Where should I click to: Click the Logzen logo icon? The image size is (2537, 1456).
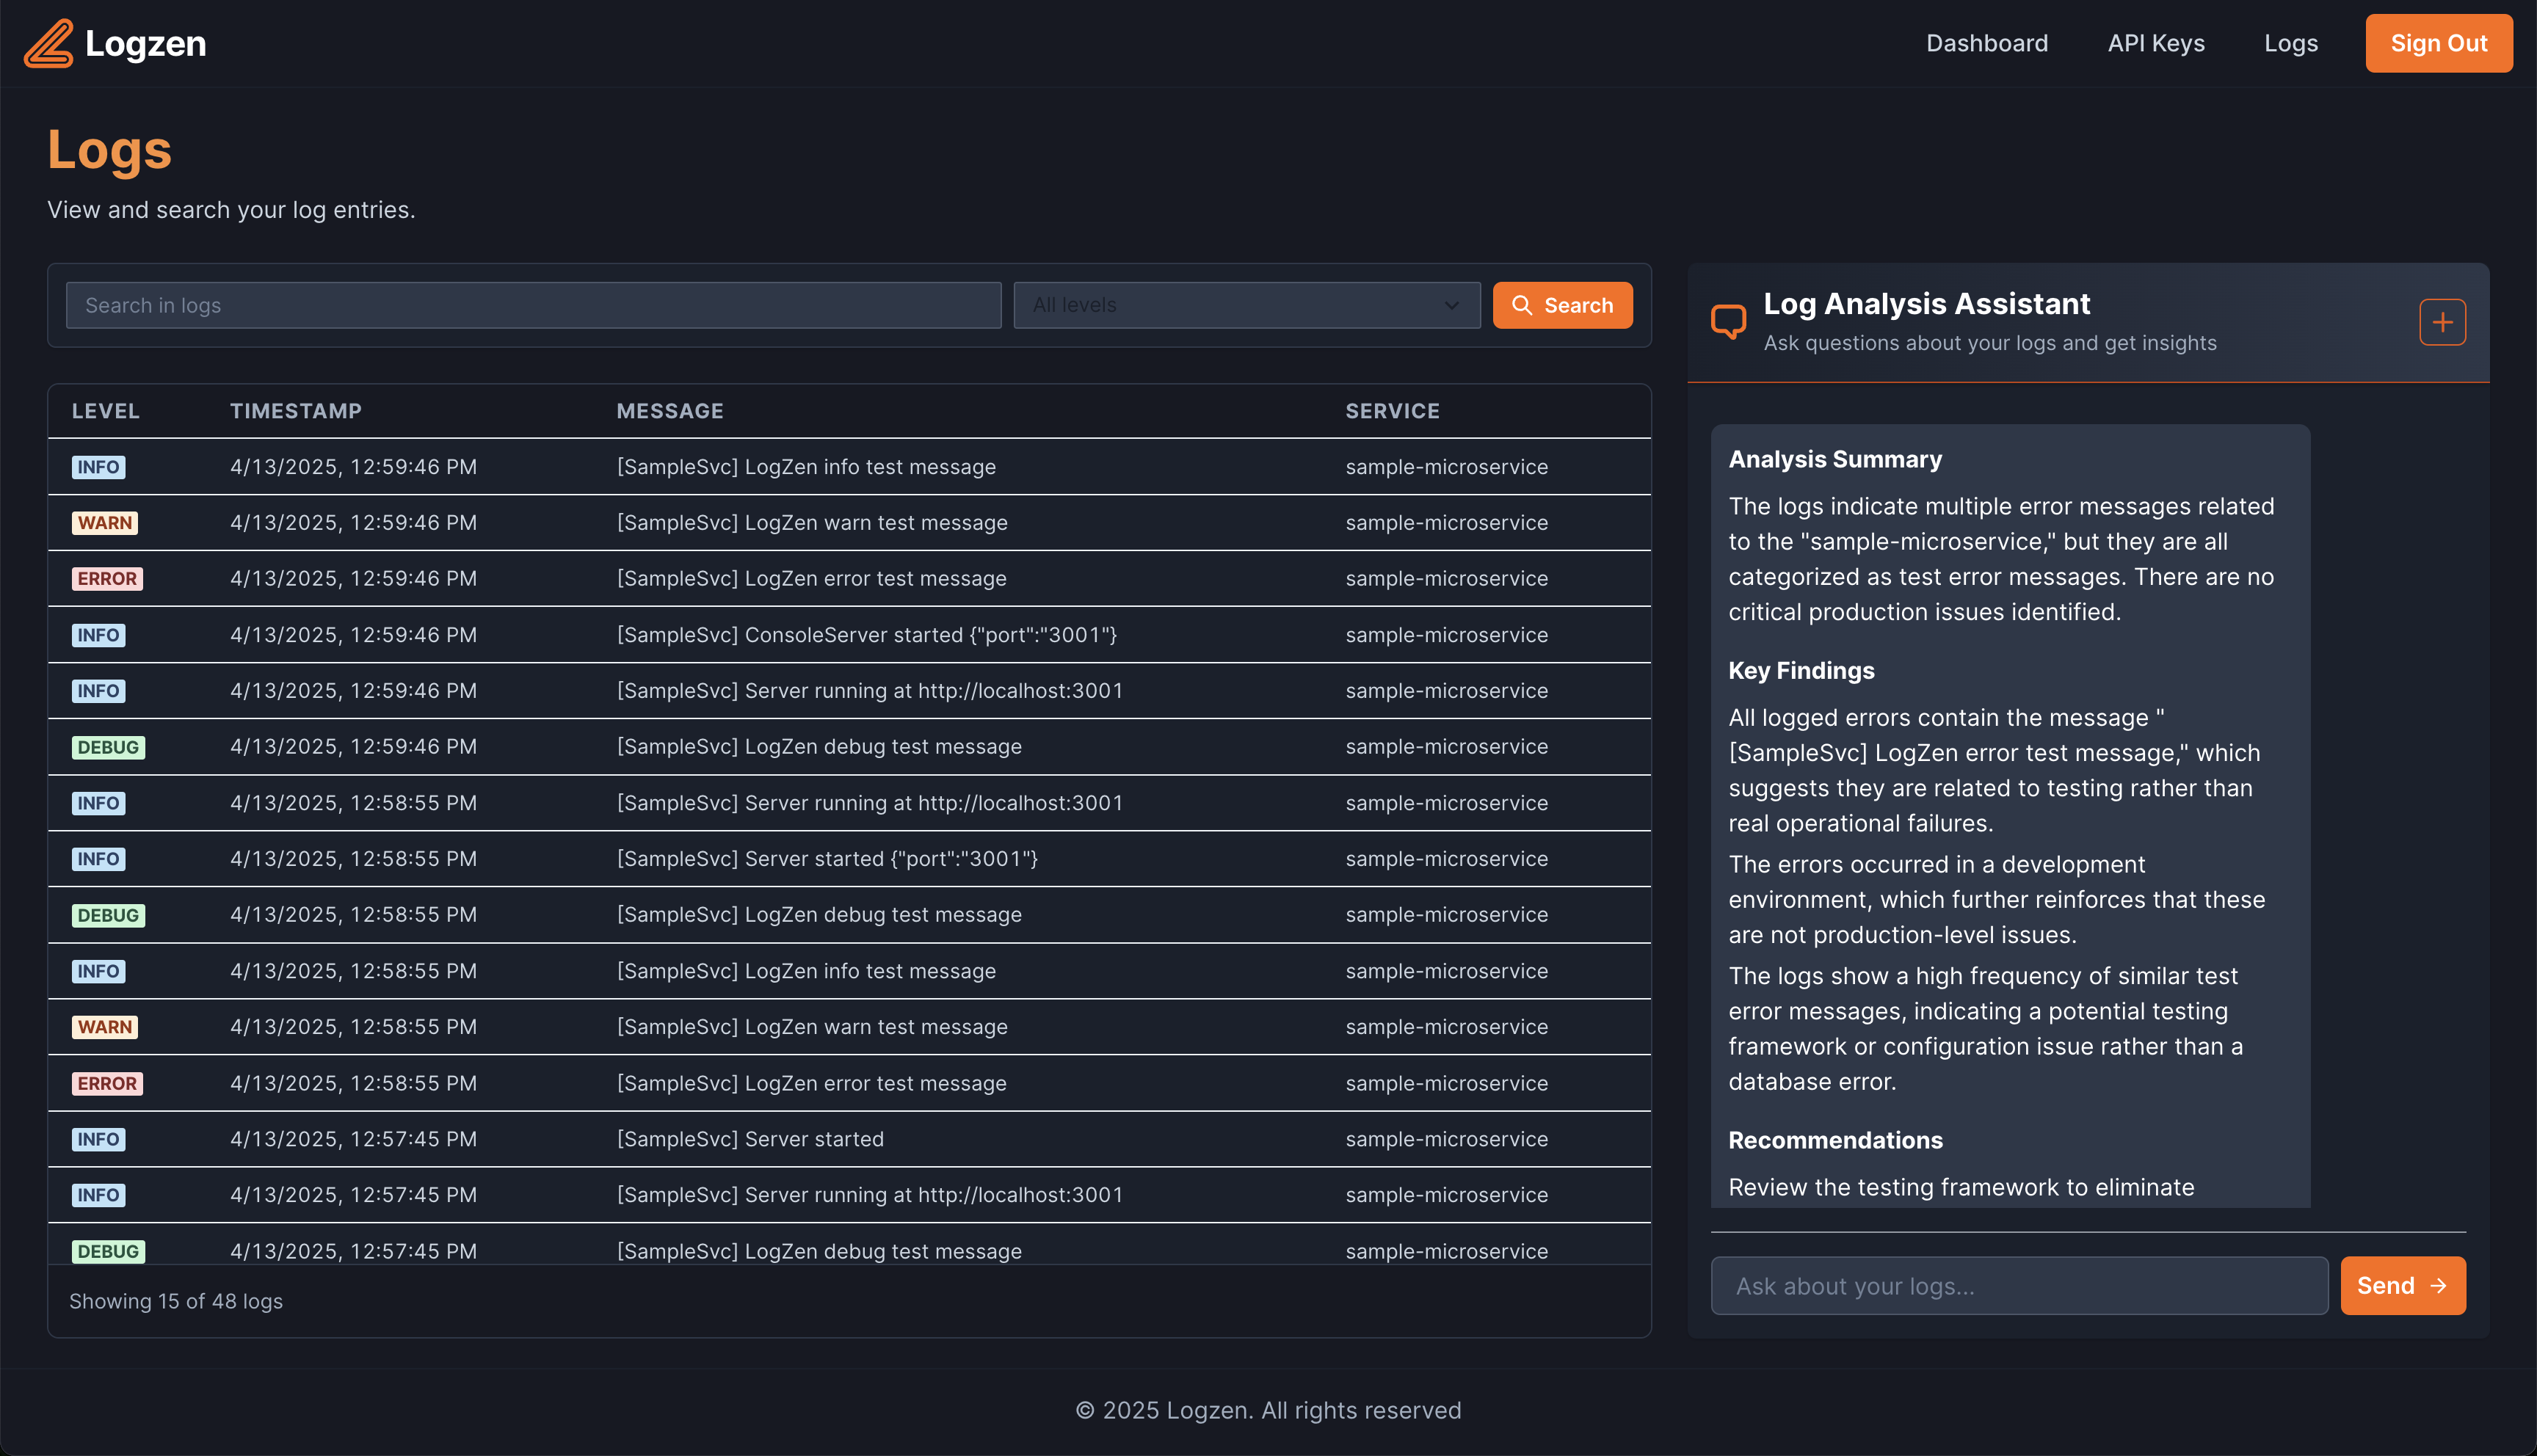click(48, 43)
